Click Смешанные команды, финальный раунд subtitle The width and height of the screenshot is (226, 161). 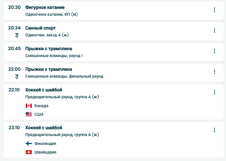(x=64, y=76)
